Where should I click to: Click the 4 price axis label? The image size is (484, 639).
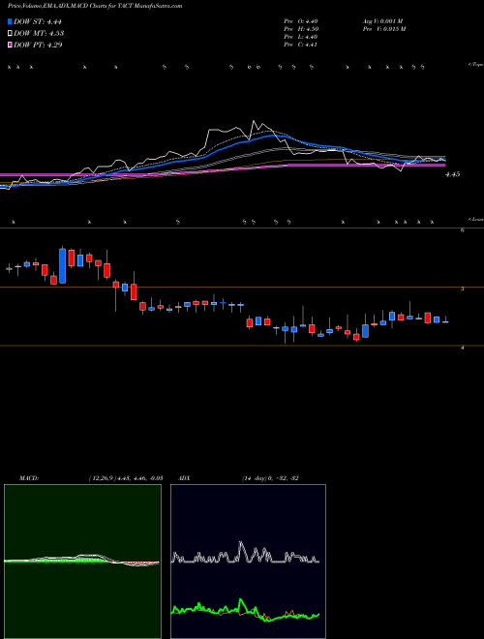[x=463, y=348]
